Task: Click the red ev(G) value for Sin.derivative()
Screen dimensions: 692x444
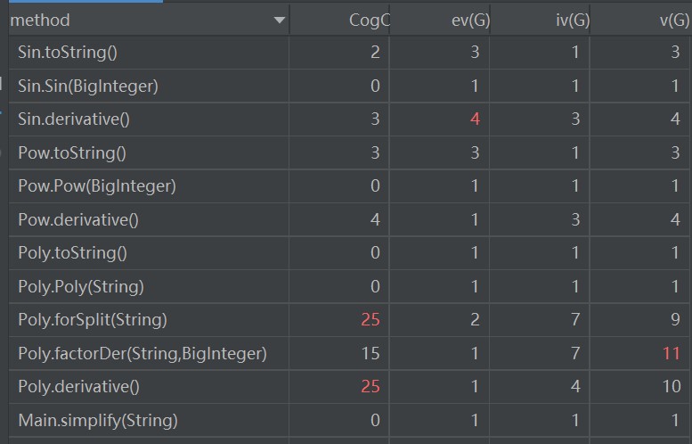Action: tap(475, 119)
